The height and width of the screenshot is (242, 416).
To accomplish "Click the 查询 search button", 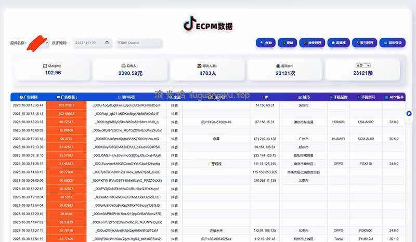I will tap(266, 43).
